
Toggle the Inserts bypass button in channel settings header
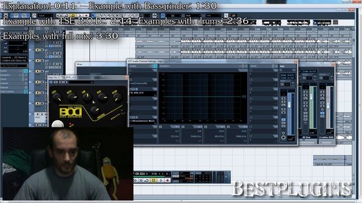156,67
